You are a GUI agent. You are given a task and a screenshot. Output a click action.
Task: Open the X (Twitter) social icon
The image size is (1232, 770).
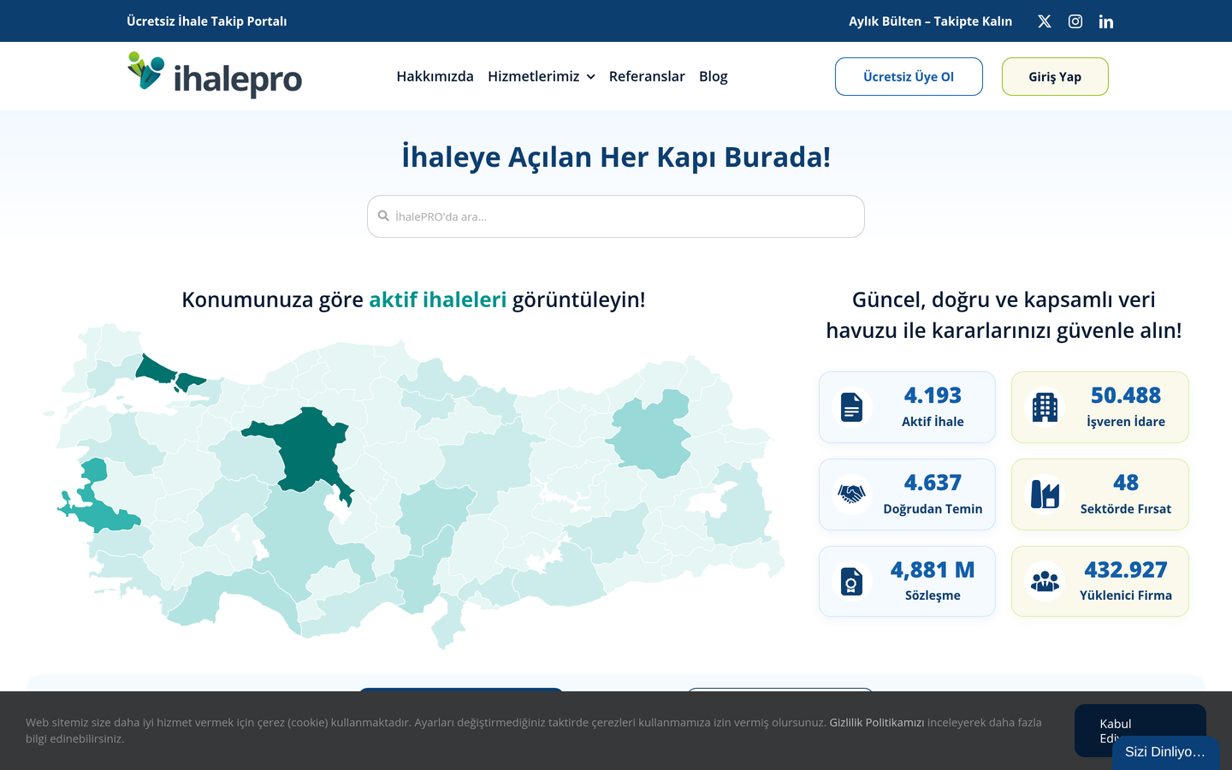(1045, 21)
